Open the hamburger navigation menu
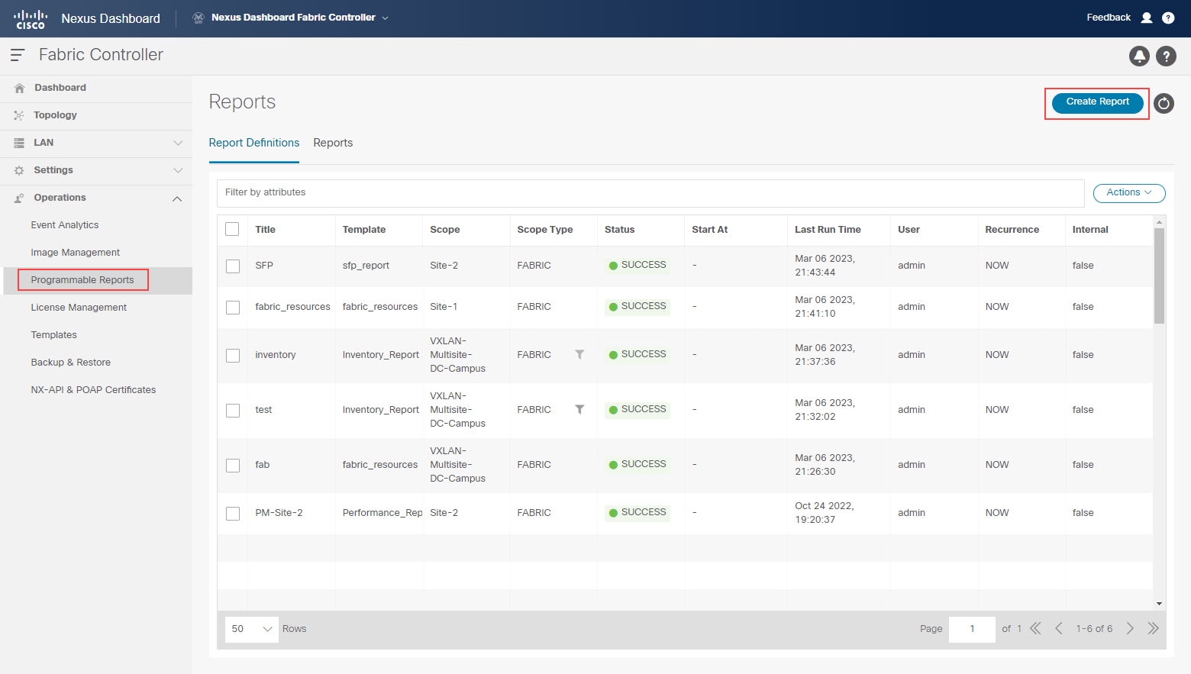The width and height of the screenshot is (1191, 674). click(x=18, y=55)
